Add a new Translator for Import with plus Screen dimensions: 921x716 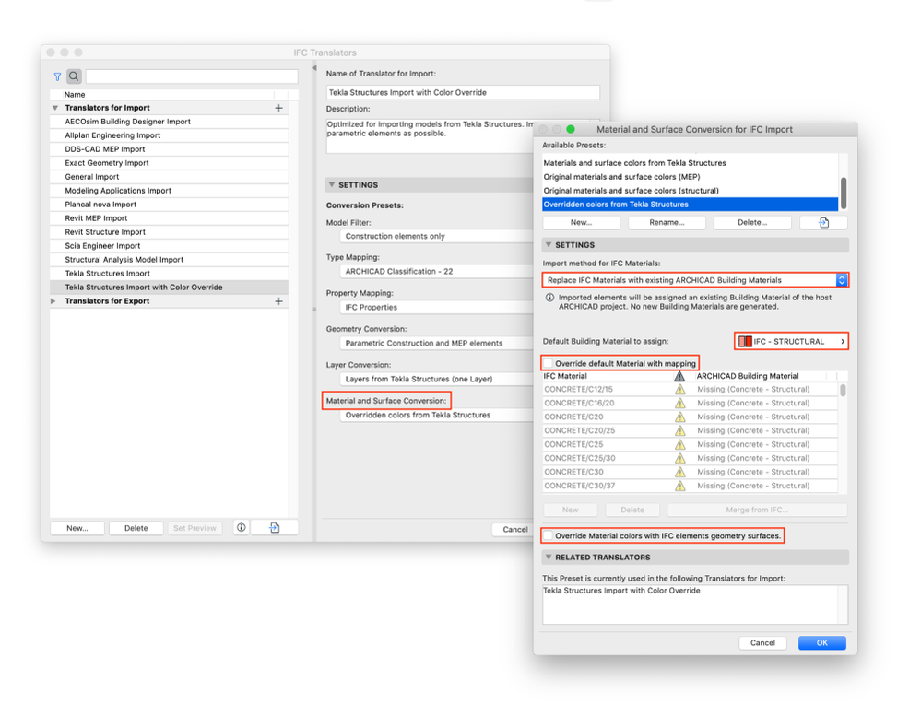click(x=279, y=108)
